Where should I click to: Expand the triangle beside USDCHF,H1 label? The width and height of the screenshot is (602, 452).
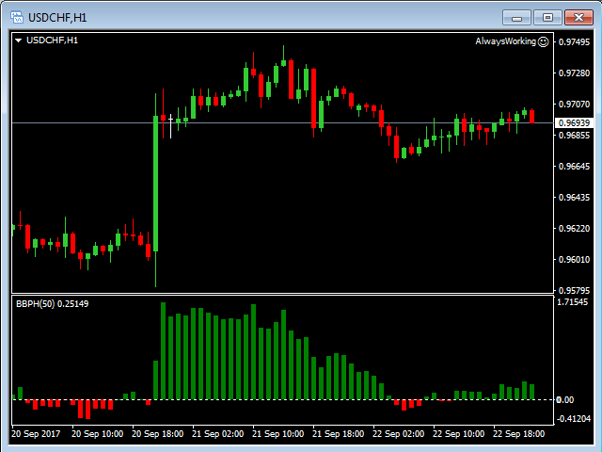pyautogui.click(x=18, y=40)
